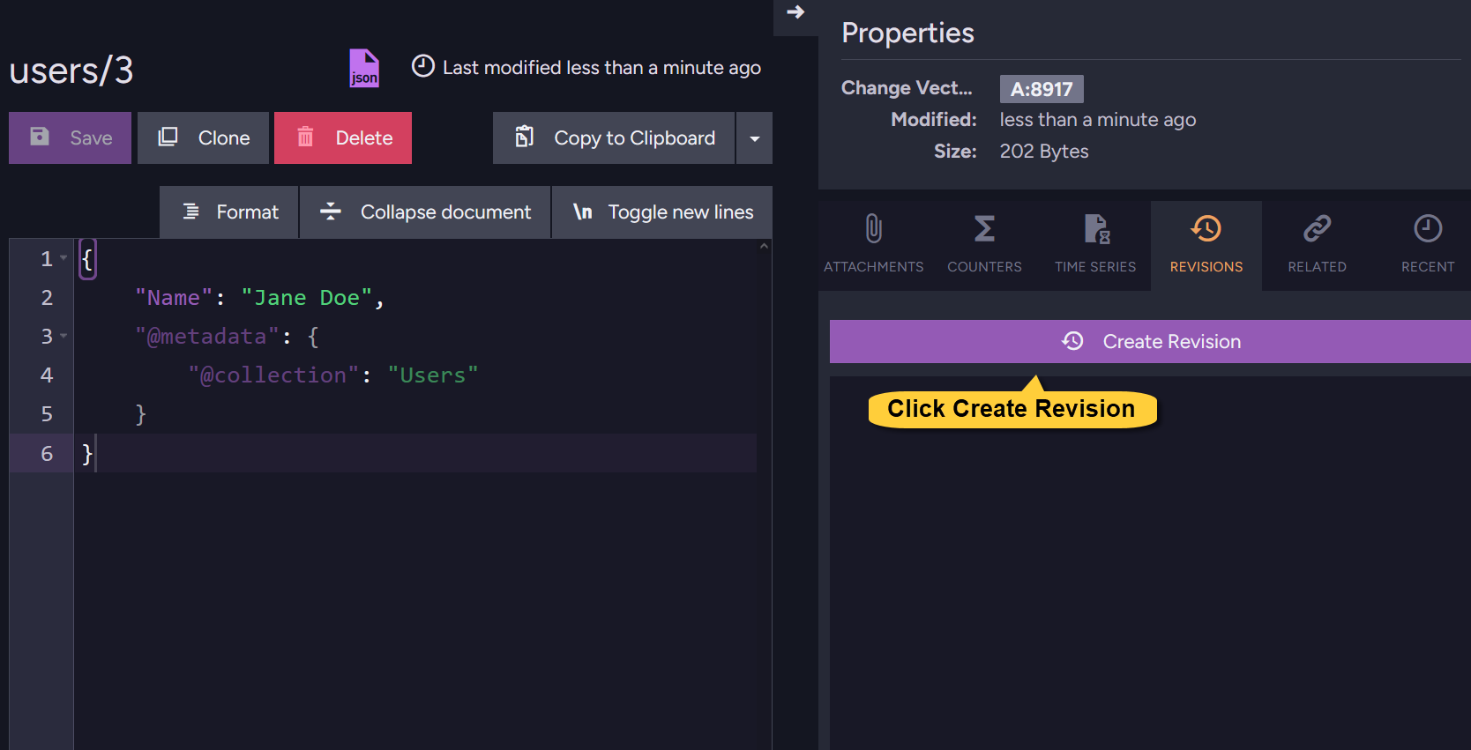Screen dimensions: 1471x750
Task: Click the A:8917 change vector badge
Action: click(1042, 89)
